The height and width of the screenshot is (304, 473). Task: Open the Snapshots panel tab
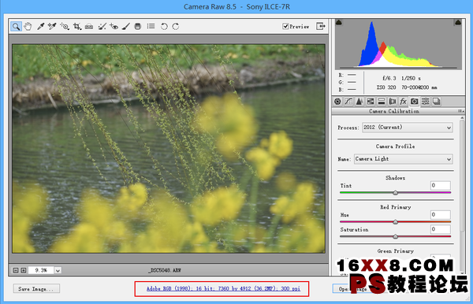[x=436, y=102]
